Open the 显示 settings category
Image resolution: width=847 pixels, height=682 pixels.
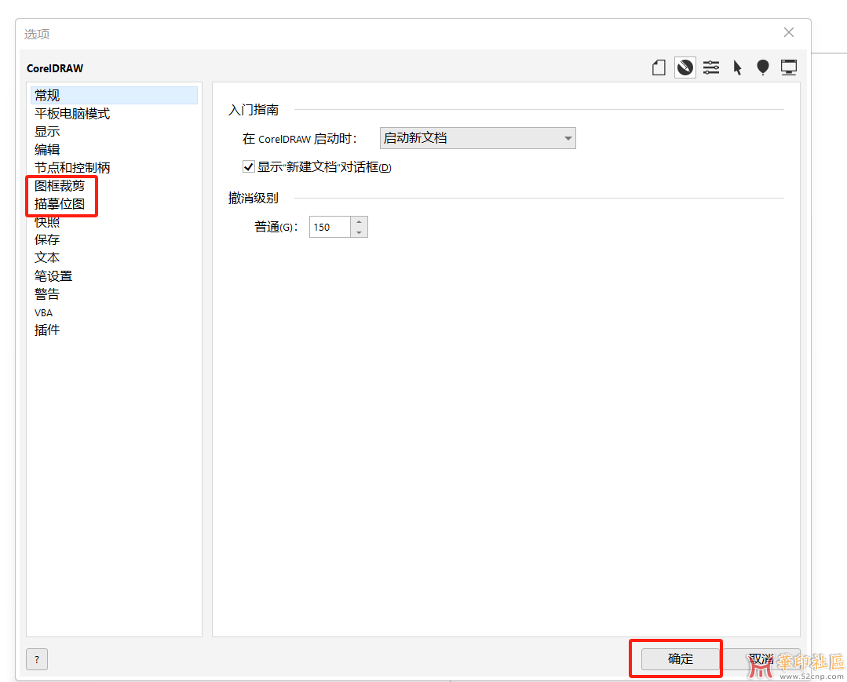[x=47, y=132]
